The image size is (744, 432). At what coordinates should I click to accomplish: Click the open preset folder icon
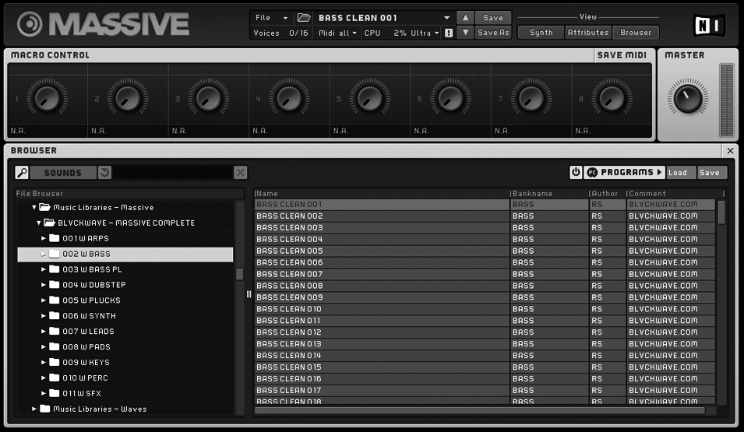(x=304, y=18)
